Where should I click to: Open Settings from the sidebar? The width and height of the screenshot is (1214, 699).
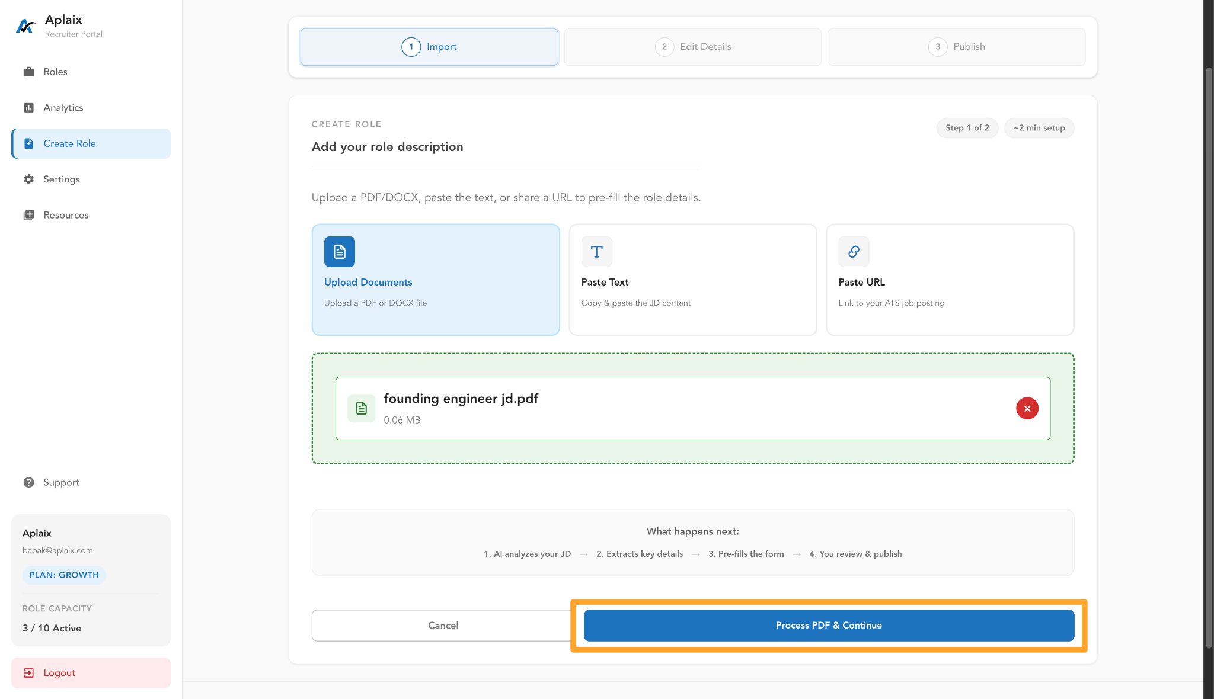(91, 179)
